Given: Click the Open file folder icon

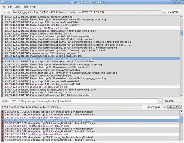Looking at the screenshot, I should tap(4, 12).
